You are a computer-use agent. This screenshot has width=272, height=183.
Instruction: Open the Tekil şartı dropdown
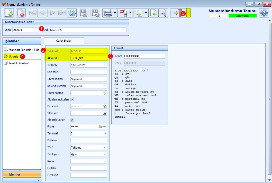(105, 154)
